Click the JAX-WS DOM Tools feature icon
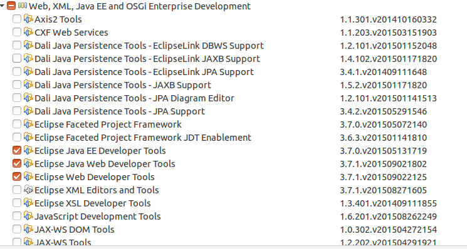Viewport: 467px width, 249px height. tap(28, 229)
